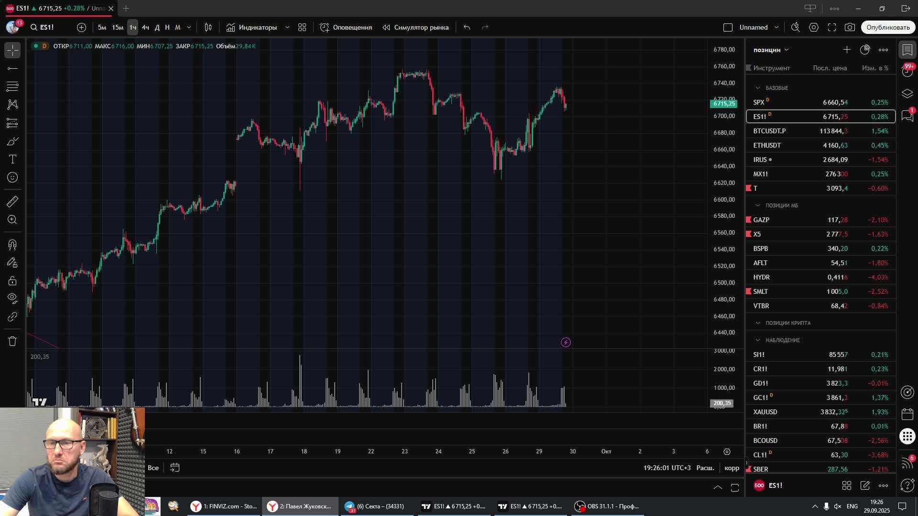Switch to the 4ч timeframe
This screenshot has width=918, height=516.
(145, 27)
